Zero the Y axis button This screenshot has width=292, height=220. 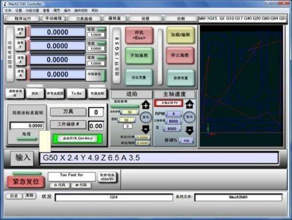(20, 45)
